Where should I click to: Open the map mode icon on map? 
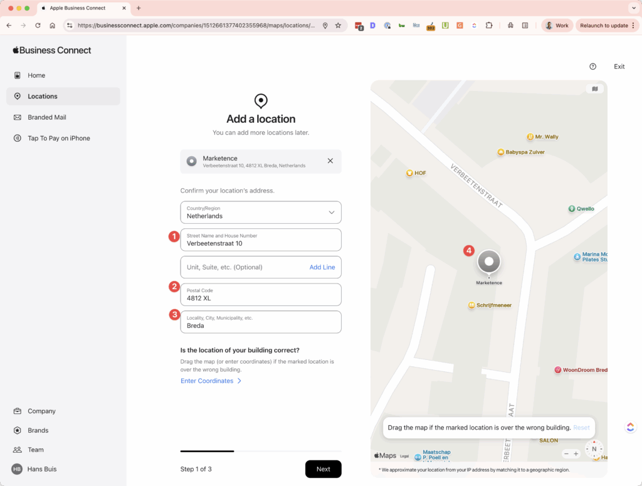pyautogui.click(x=594, y=89)
